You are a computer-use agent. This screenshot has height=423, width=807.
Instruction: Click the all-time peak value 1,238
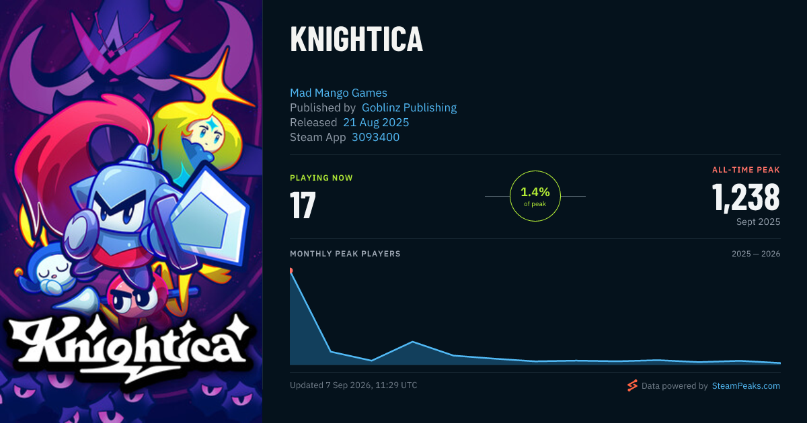[x=746, y=197]
